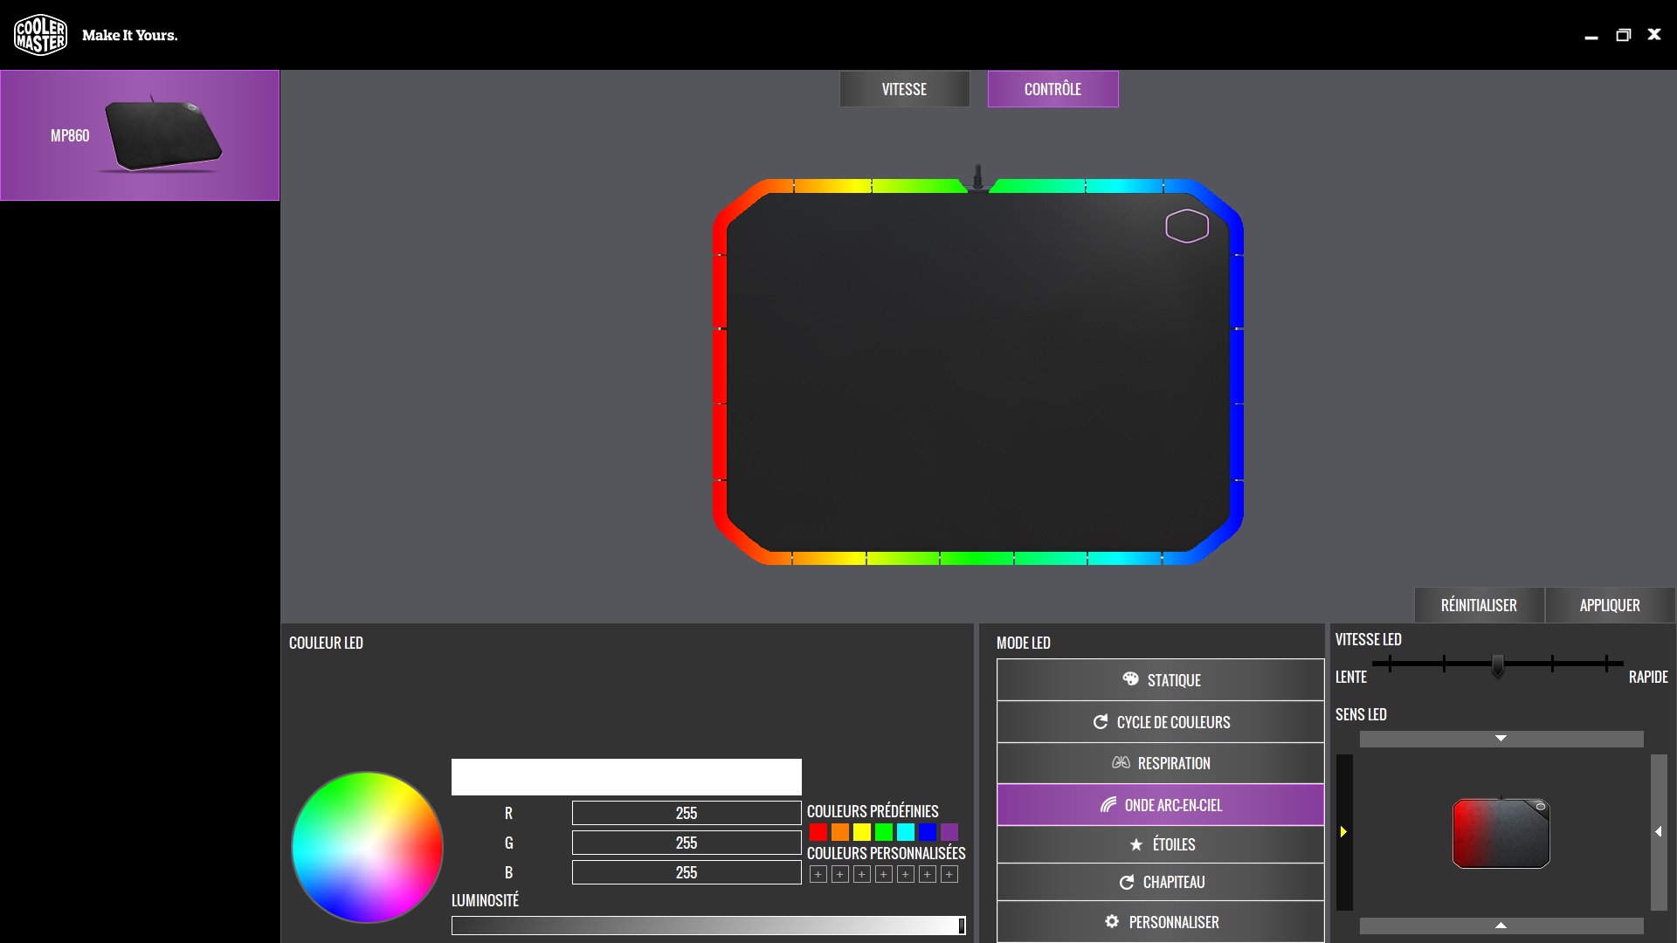1677x943 pixels.
Task: Switch to the Vitesse tab
Action: click(x=904, y=89)
